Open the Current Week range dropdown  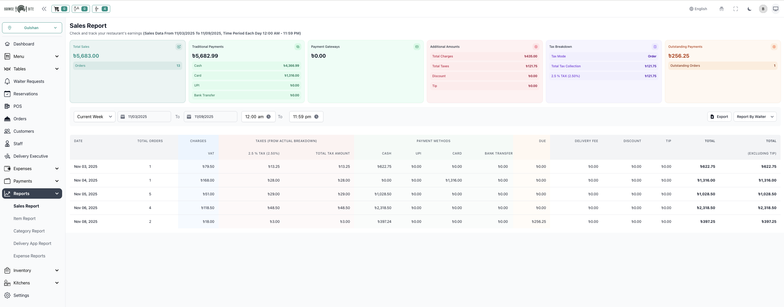tap(94, 116)
